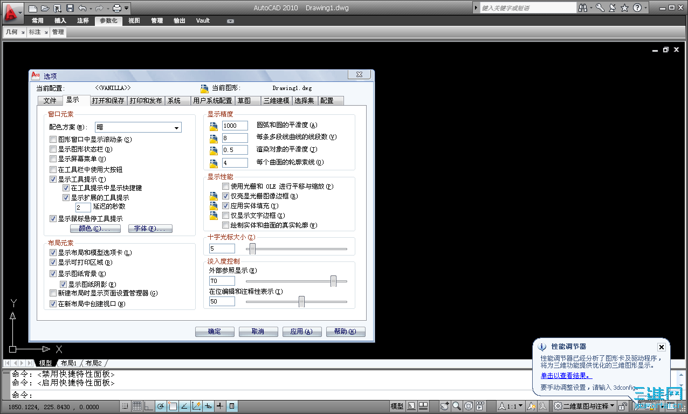This screenshot has height=414, width=688.
Task: Toggle Snap mode in status bar
Action: click(125, 406)
